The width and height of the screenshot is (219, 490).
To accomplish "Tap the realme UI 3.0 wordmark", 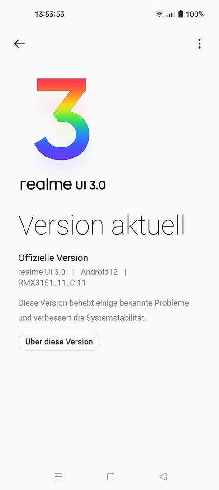I will pos(63,185).
